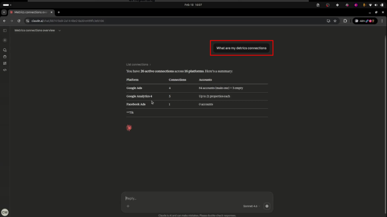
Task: Open the browser Extensions puzzle icon
Action: (345, 21)
